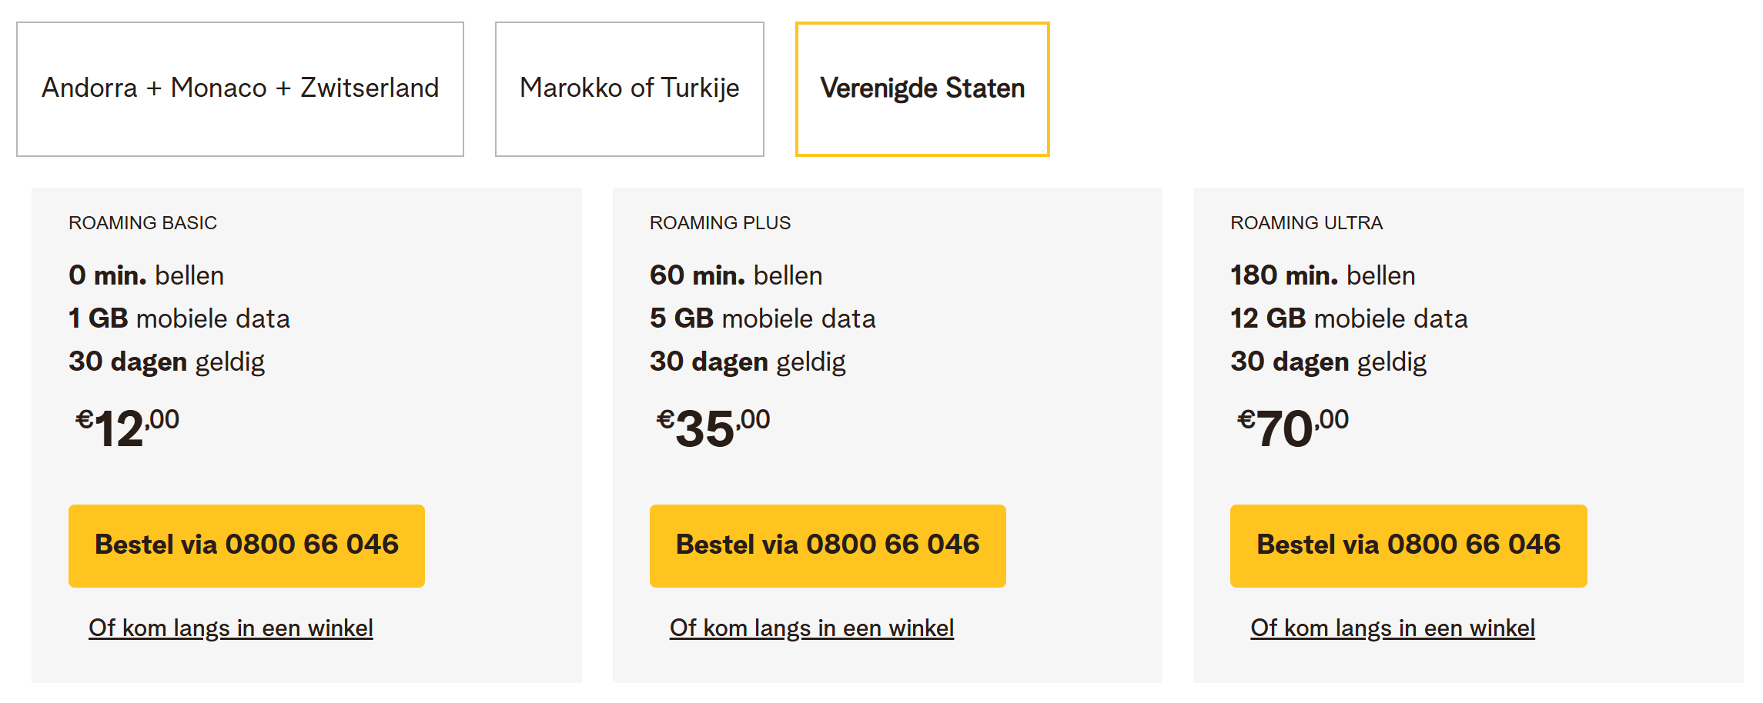Order Roaming Plus via 0800 66 046

[x=828, y=545]
